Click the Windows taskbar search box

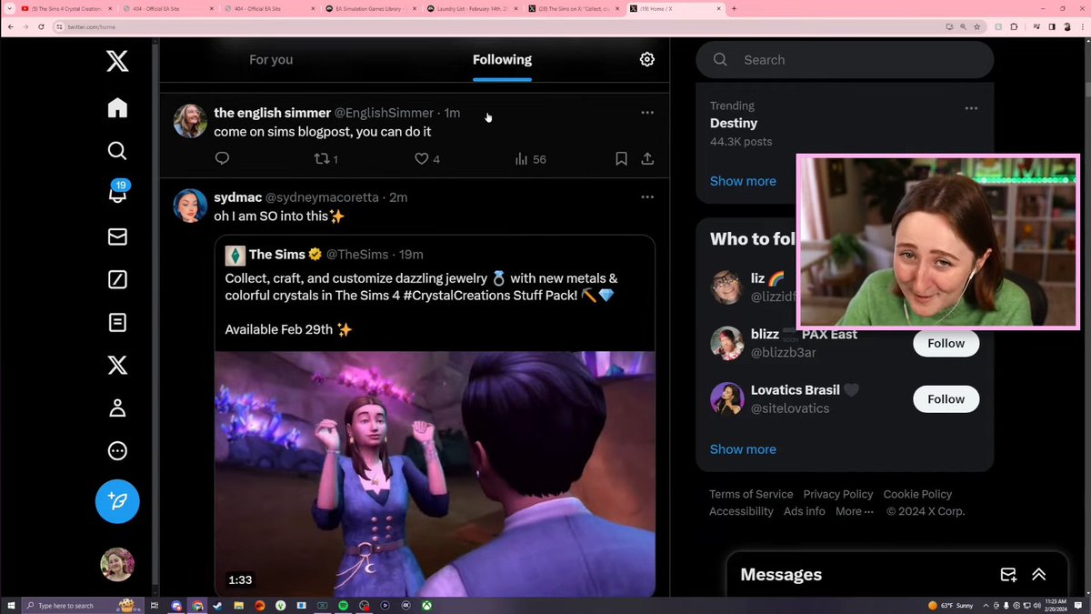pos(82,605)
